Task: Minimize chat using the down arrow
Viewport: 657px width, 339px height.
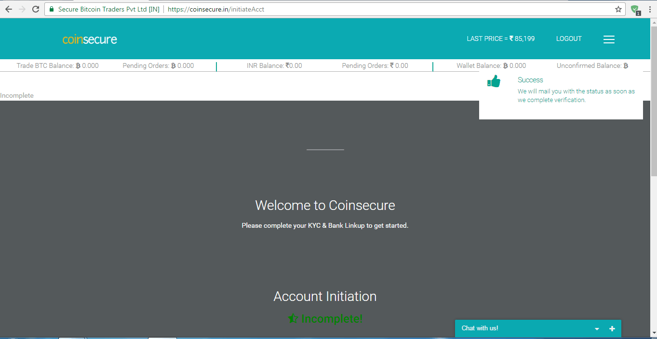Action: point(597,329)
